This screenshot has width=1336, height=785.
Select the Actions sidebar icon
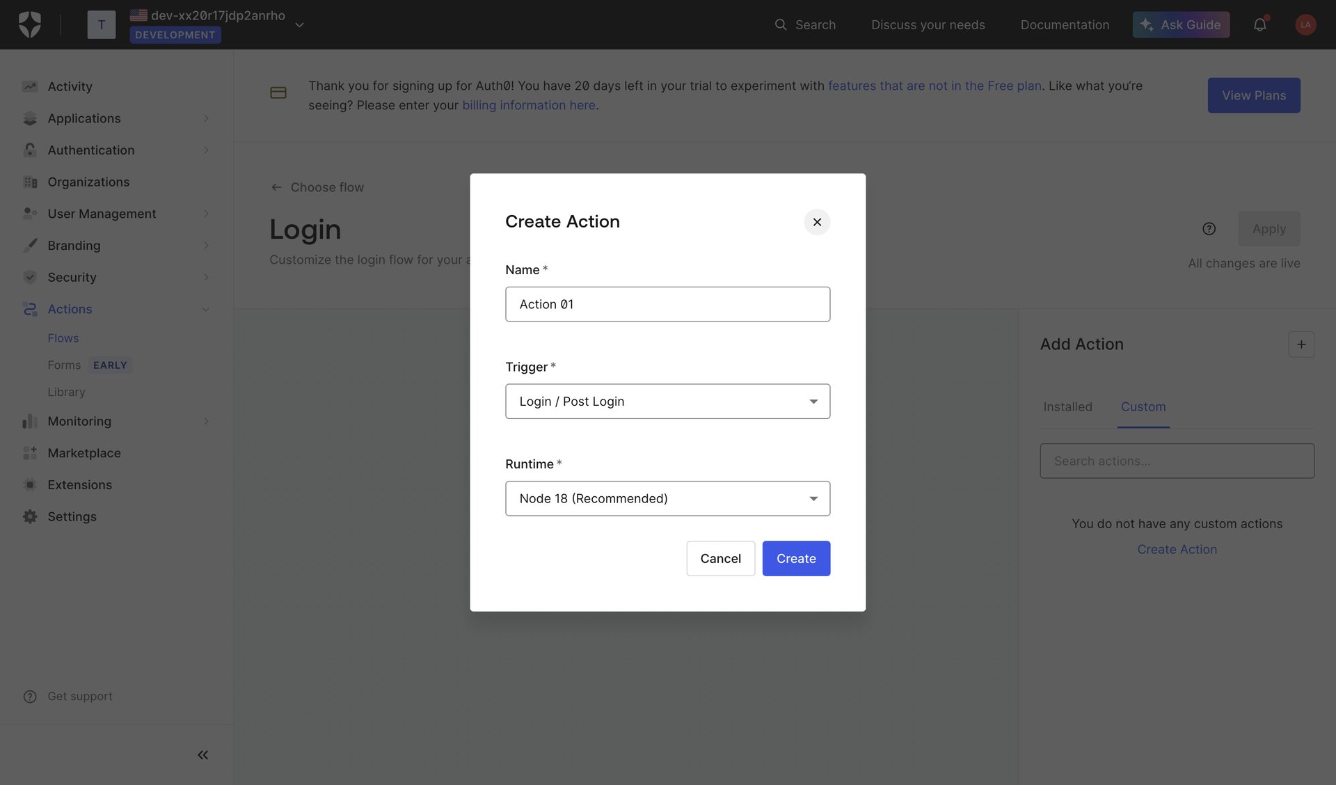click(30, 309)
